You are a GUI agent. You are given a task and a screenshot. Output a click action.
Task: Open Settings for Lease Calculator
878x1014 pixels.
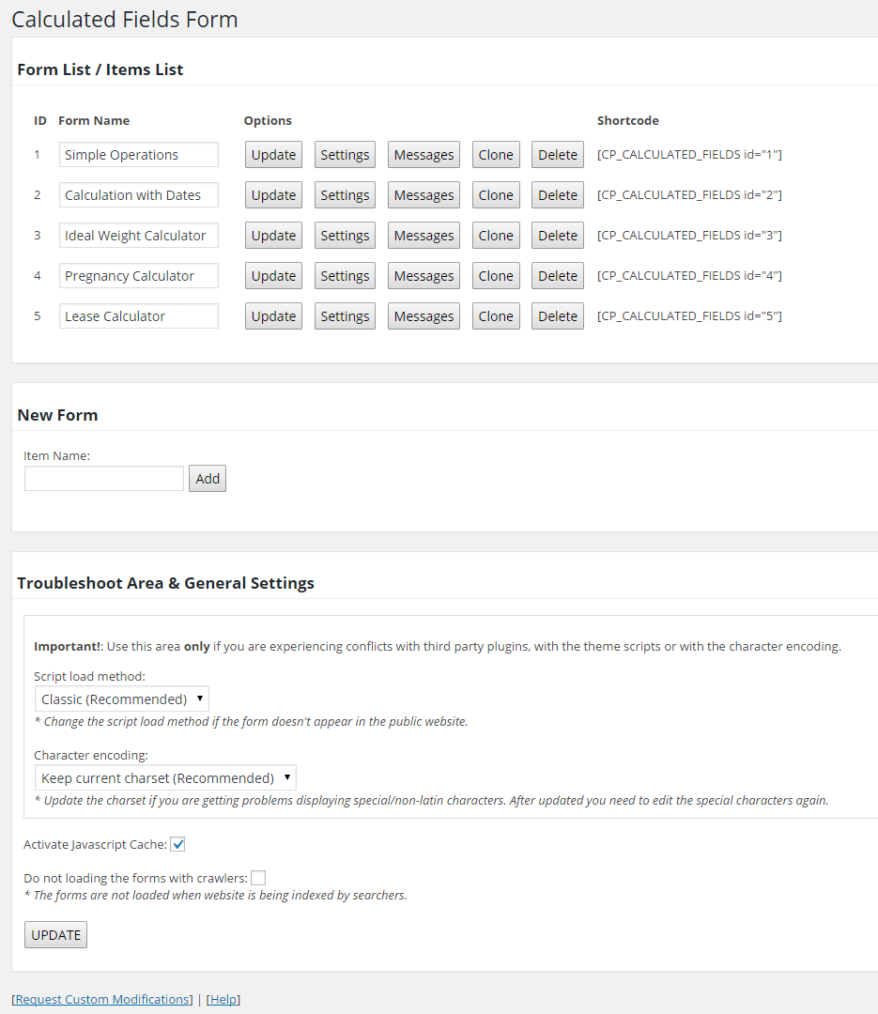[345, 316]
